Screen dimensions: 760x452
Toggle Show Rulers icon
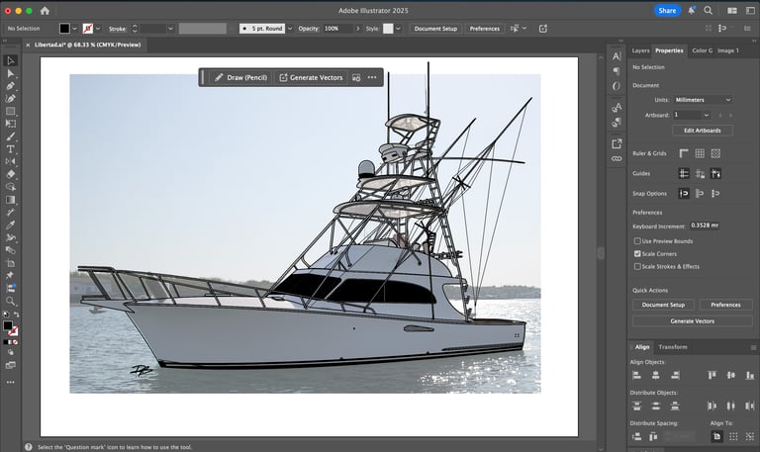(684, 153)
